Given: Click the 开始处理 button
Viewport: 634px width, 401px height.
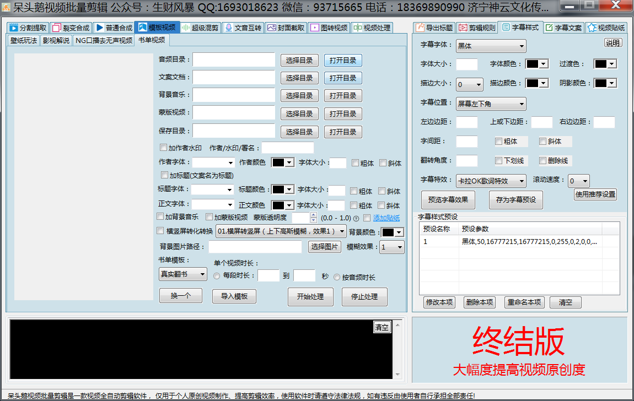Looking at the screenshot, I should (310, 297).
